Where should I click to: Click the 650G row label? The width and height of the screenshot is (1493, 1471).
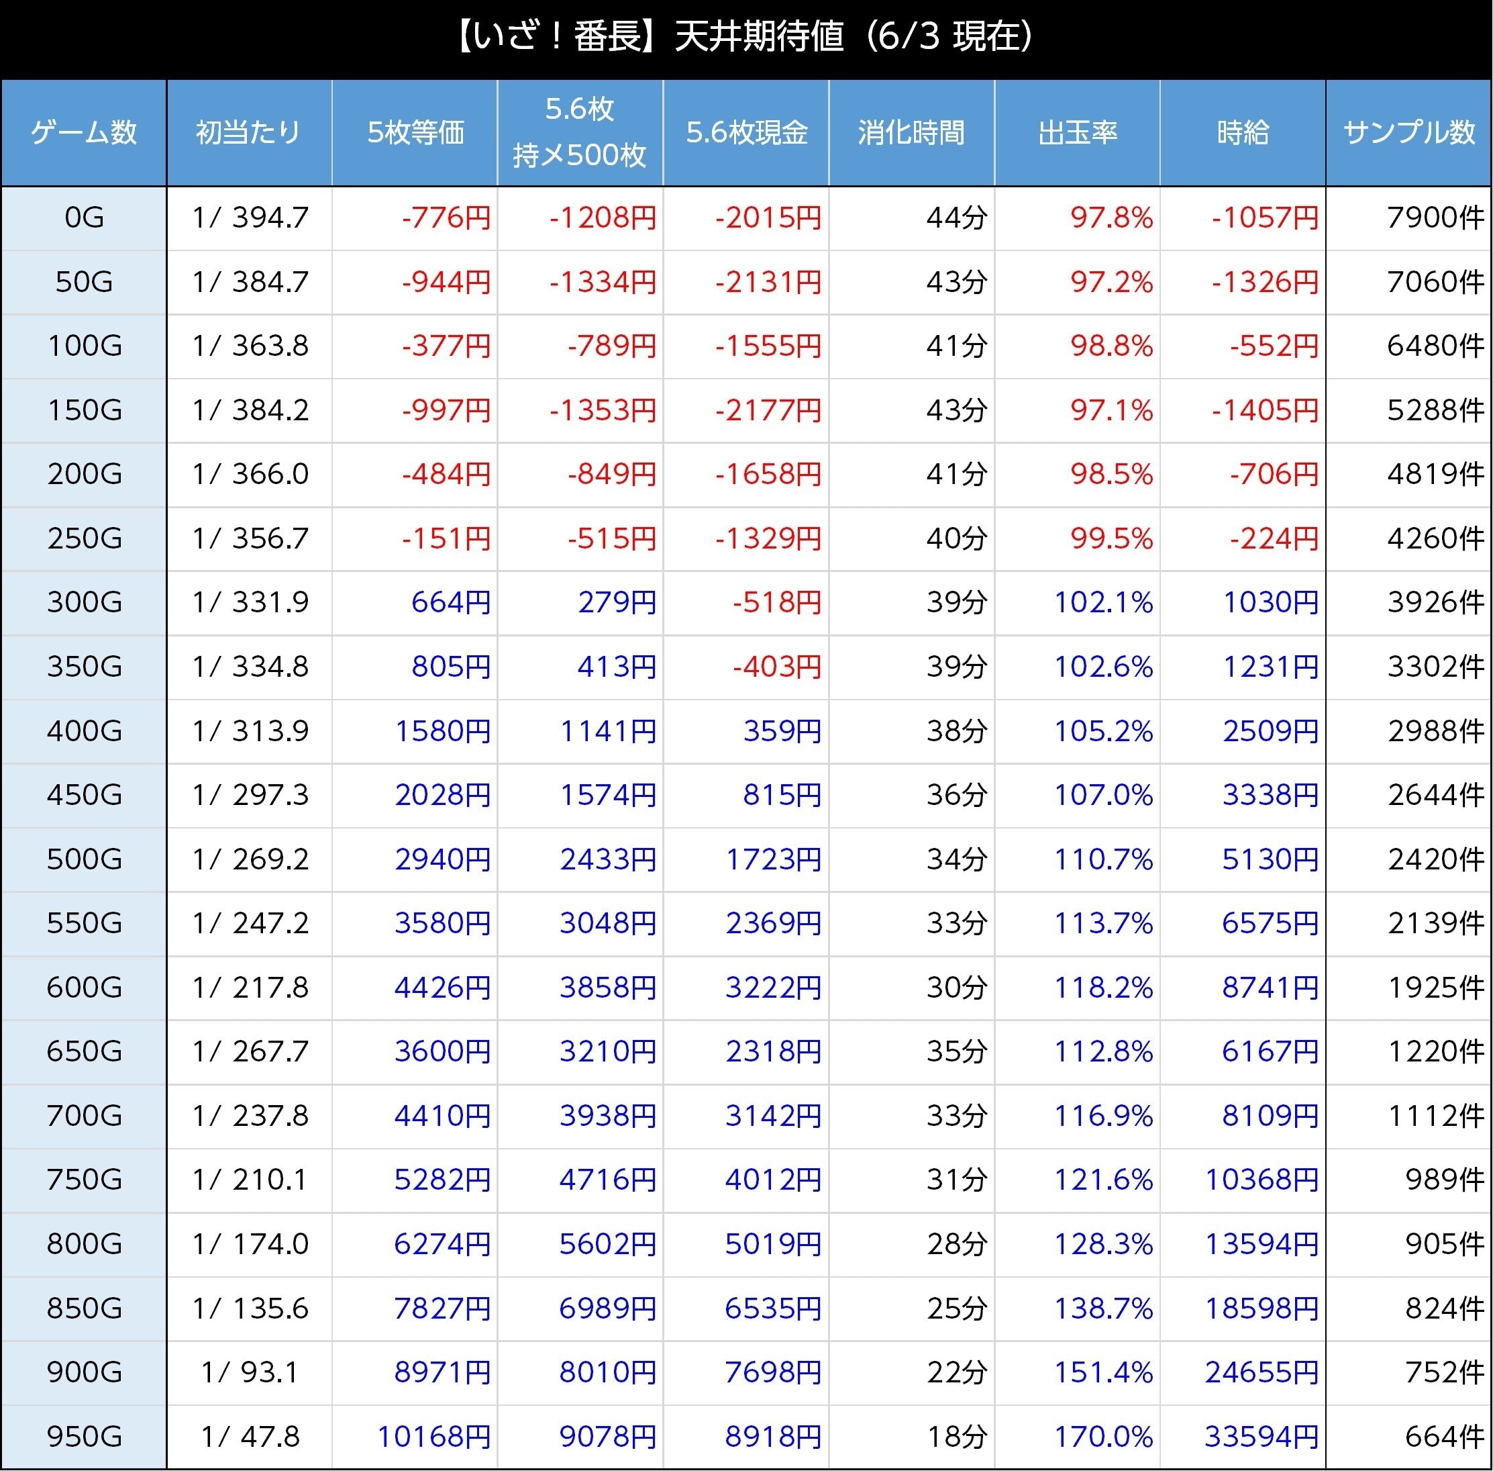[83, 1051]
